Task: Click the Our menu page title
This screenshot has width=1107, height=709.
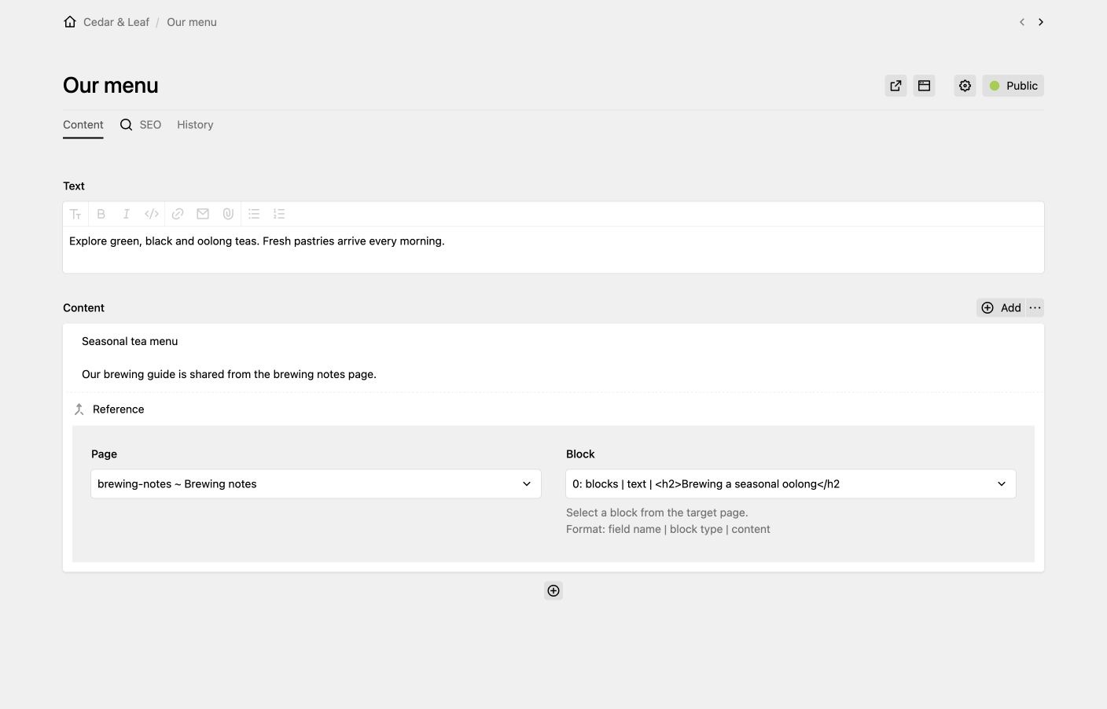Action: [111, 86]
